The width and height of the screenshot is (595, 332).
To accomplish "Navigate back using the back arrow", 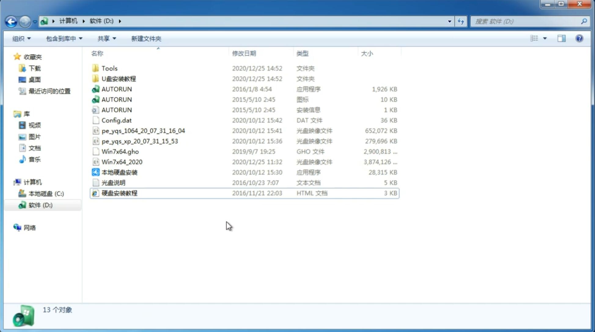I will [11, 21].
